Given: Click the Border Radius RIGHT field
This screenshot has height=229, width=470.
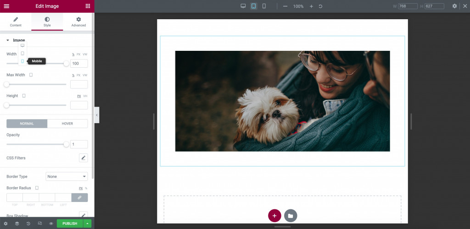Looking at the screenshot, I should click(x=31, y=197).
